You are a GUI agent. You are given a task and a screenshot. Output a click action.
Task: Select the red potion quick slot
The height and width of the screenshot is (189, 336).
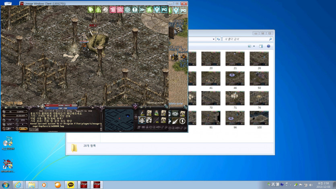[142, 113]
